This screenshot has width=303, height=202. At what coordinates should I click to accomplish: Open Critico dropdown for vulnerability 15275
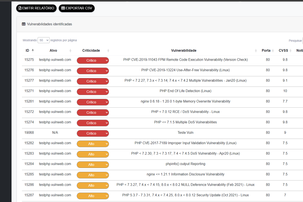(93, 60)
